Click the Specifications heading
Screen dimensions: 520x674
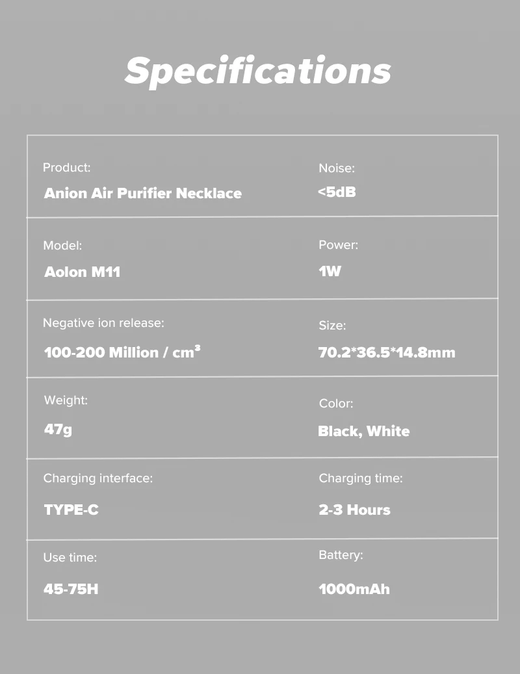258,71
